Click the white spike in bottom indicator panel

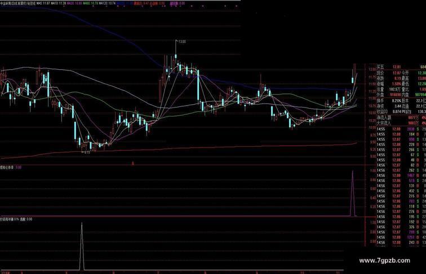pyautogui.click(x=82, y=246)
